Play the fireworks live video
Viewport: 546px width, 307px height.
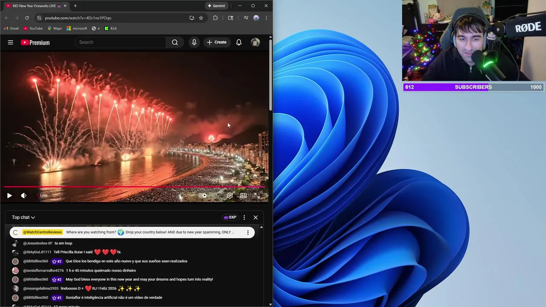9,195
